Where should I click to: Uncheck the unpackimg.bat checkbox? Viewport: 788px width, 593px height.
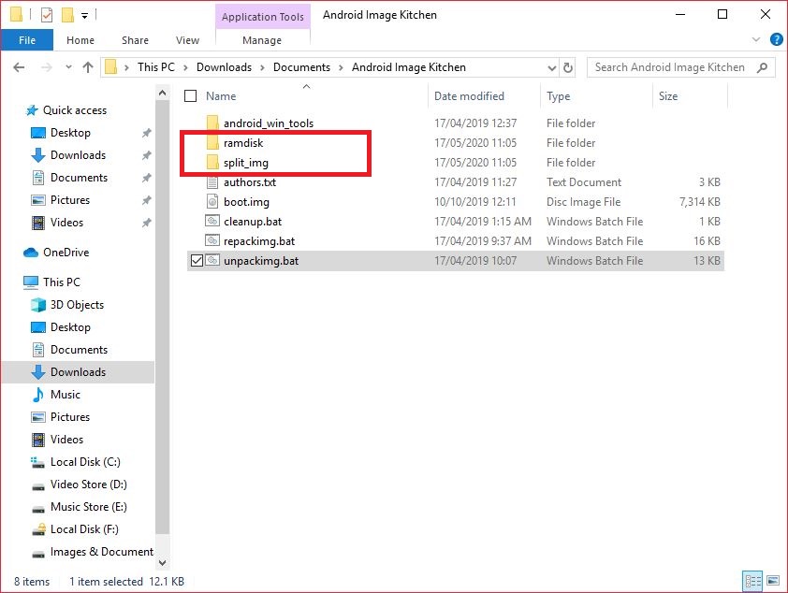197,261
